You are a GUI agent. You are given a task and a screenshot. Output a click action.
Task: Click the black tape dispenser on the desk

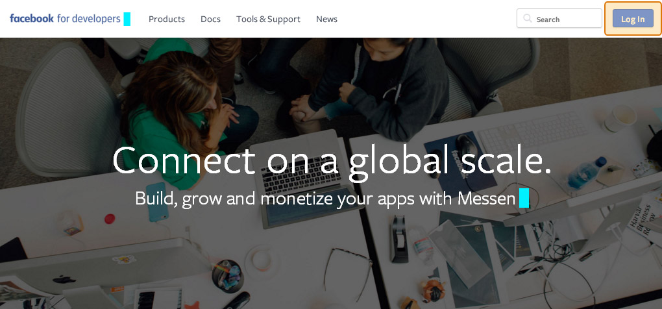(398, 238)
